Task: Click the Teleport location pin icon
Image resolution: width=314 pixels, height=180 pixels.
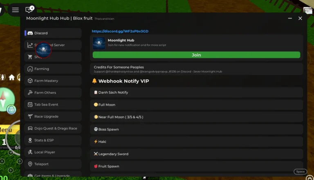Action: 30,164
